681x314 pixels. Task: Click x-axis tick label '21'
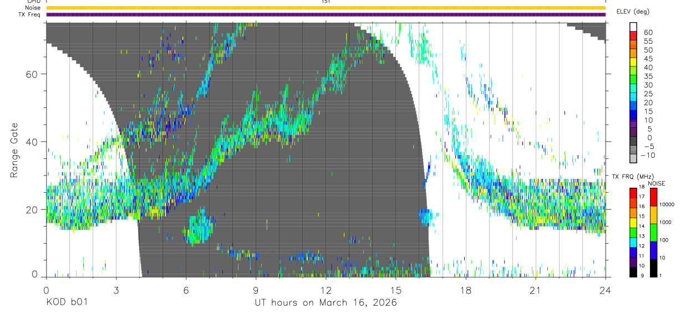(x=535, y=290)
